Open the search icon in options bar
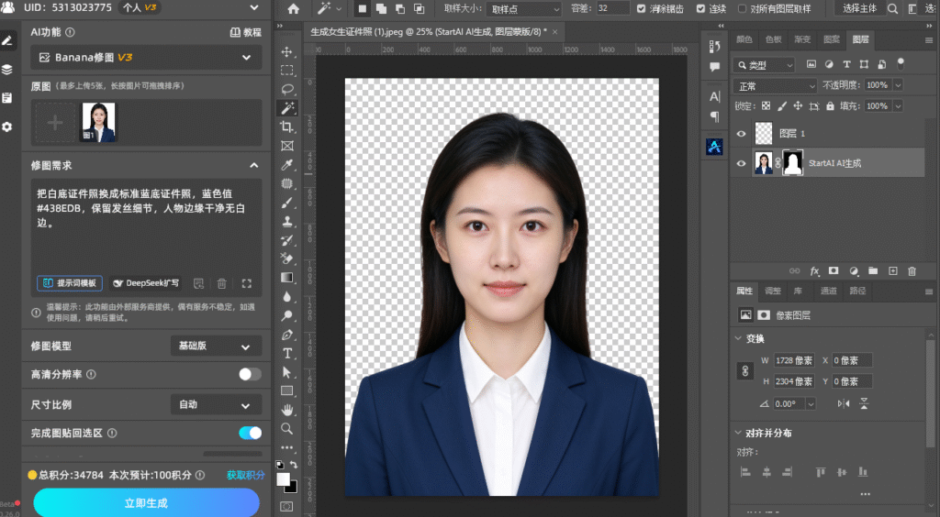Image resolution: width=940 pixels, height=517 pixels. pyautogui.click(x=892, y=8)
